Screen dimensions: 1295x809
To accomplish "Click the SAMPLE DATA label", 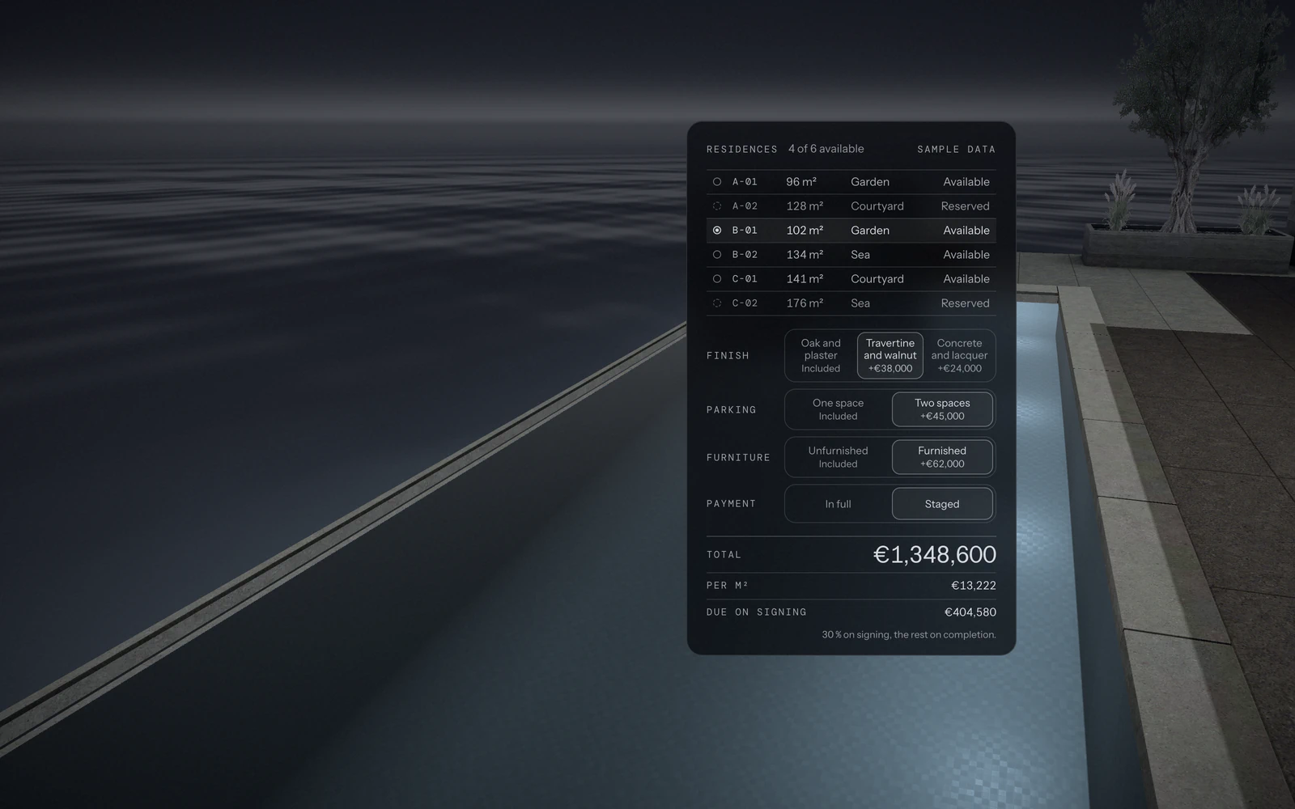I will tap(957, 150).
